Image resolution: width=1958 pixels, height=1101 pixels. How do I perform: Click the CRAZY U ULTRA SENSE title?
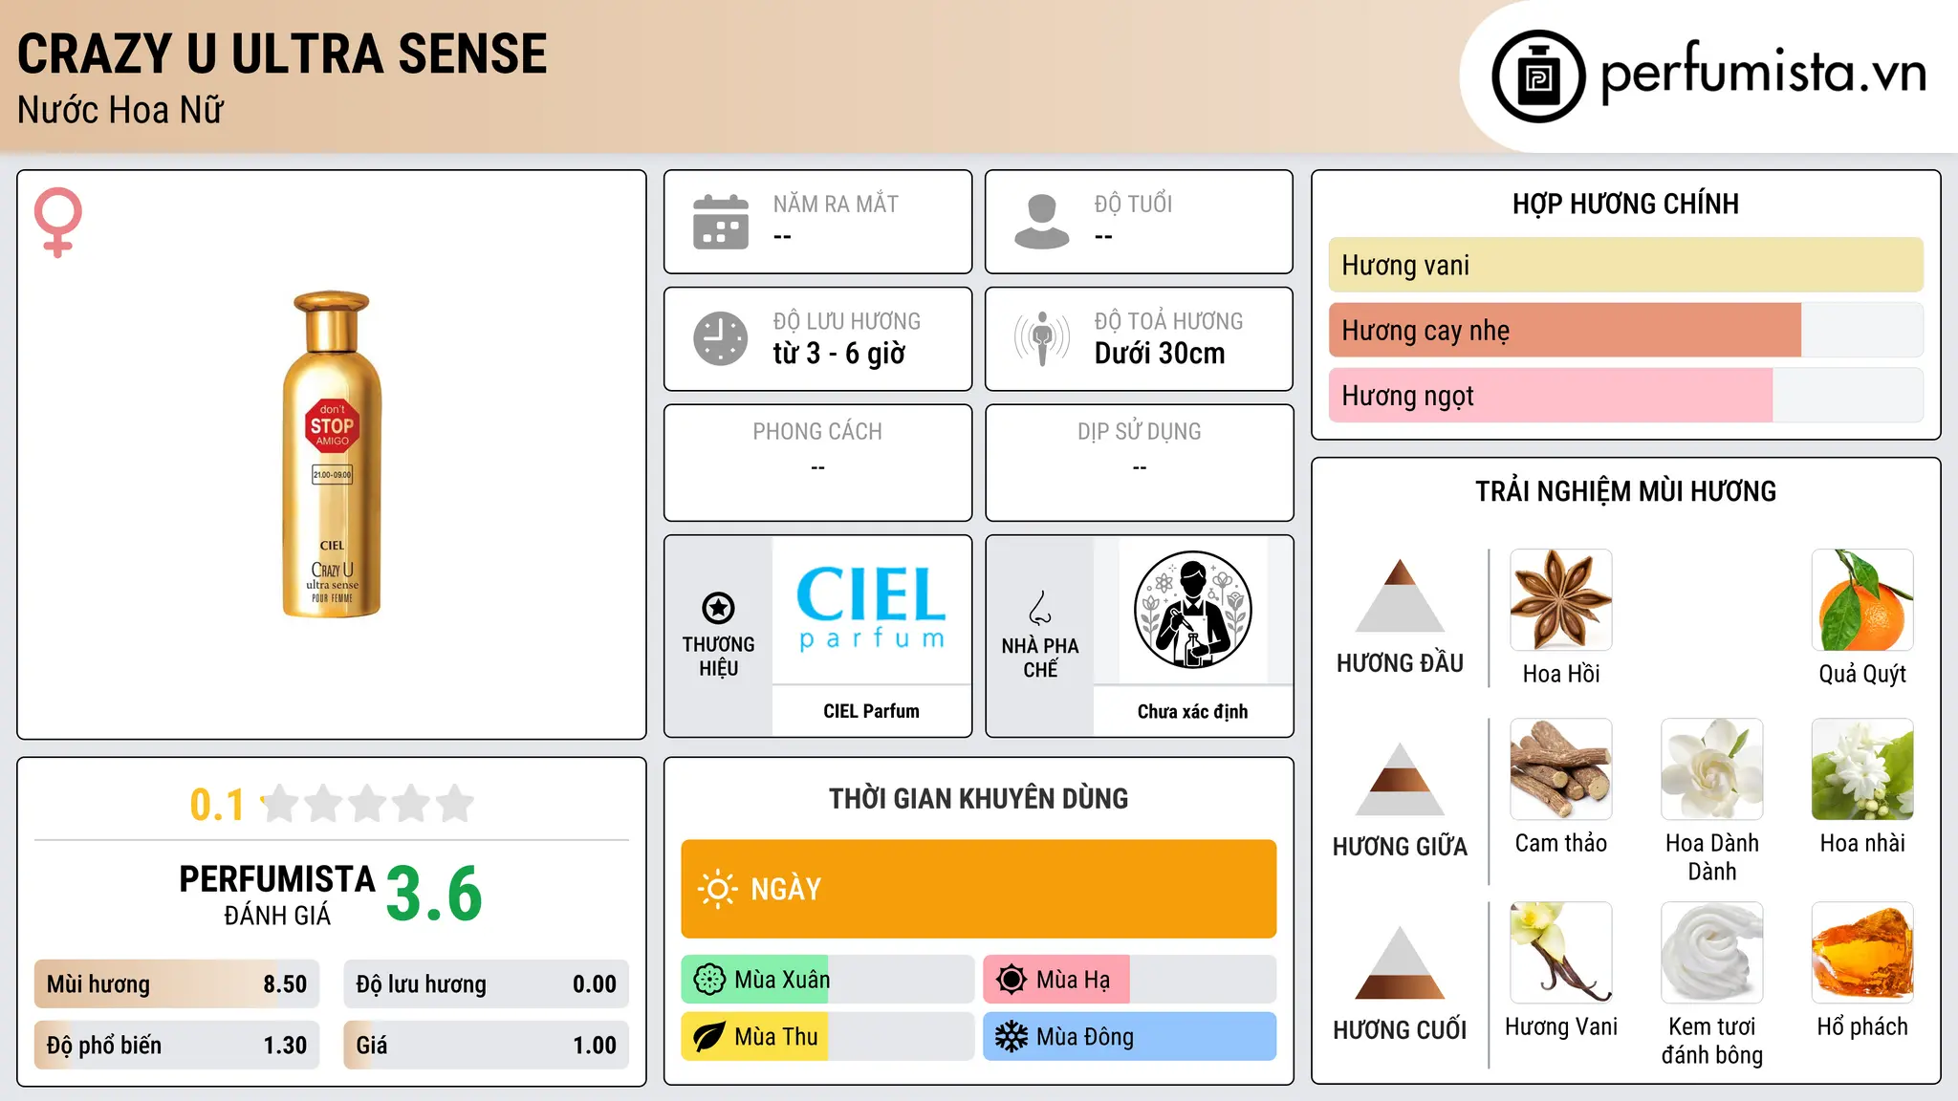282,54
